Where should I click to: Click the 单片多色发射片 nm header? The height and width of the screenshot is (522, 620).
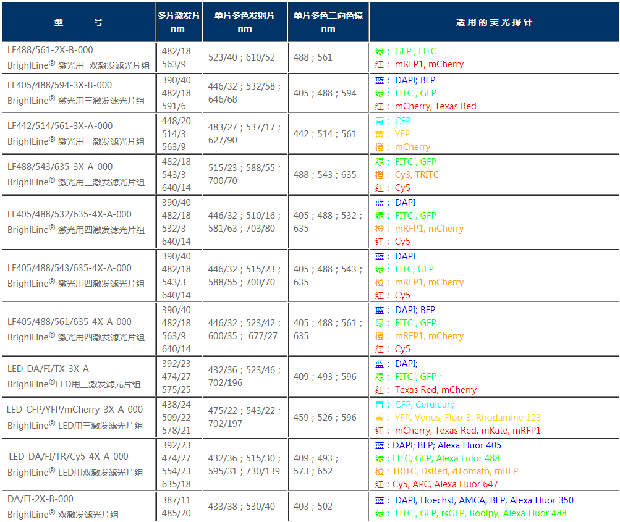(x=245, y=22)
